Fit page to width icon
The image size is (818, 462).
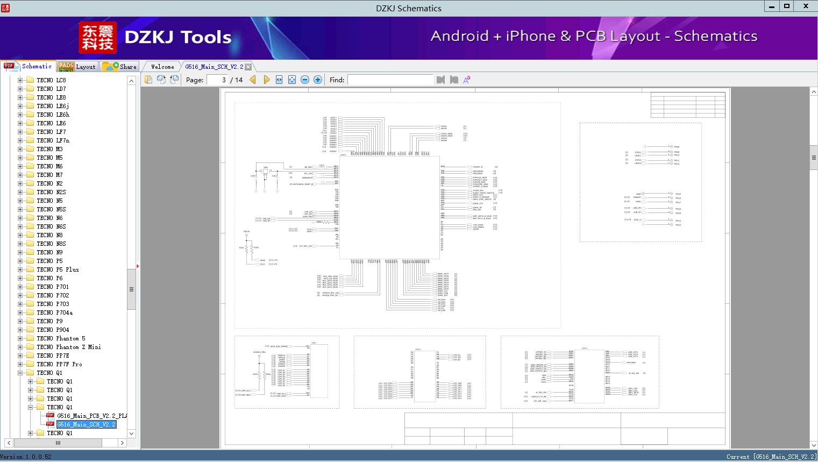(279, 80)
